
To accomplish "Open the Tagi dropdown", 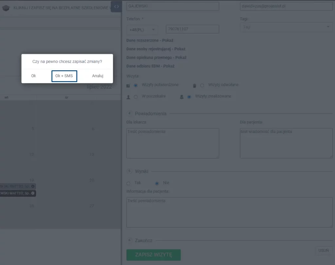I will pyautogui.click(x=286, y=27).
